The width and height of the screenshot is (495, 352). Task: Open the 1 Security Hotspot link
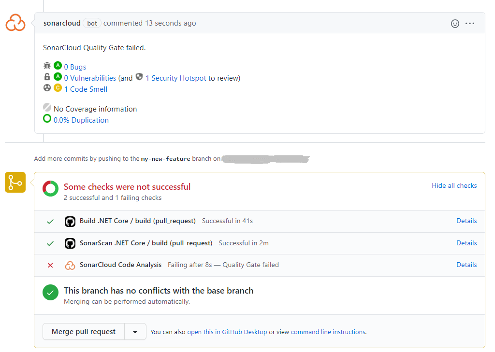point(176,78)
